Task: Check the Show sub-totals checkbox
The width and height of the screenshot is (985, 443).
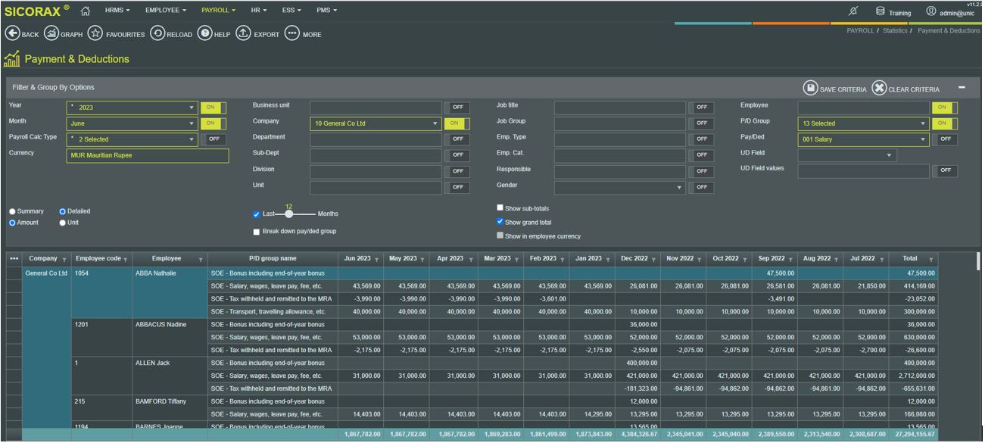Action: [x=500, y=208]
